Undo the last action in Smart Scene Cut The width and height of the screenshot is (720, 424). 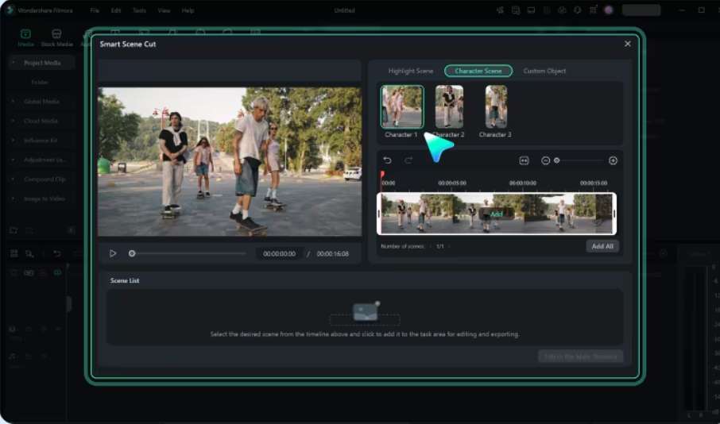tap(387, 160)
